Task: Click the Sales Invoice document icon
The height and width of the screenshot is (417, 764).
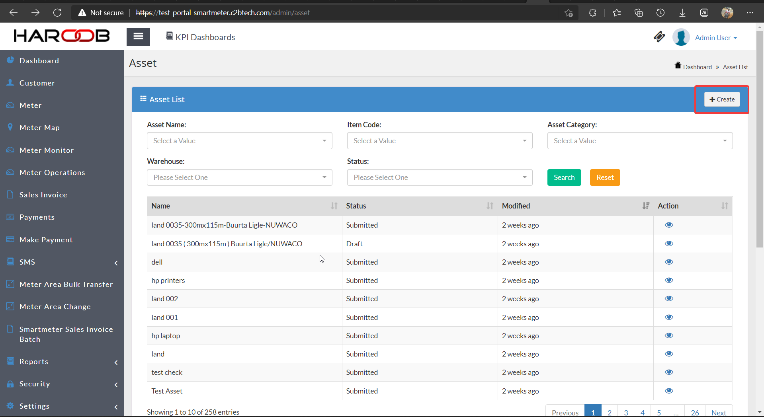Action: [x=10, y=195]
